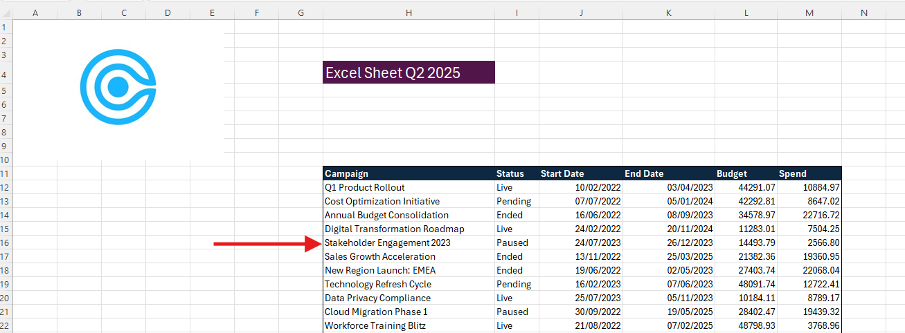Click row 11 header number
The height and width of the screenshot is (333, 905).
tap(6, 173)
